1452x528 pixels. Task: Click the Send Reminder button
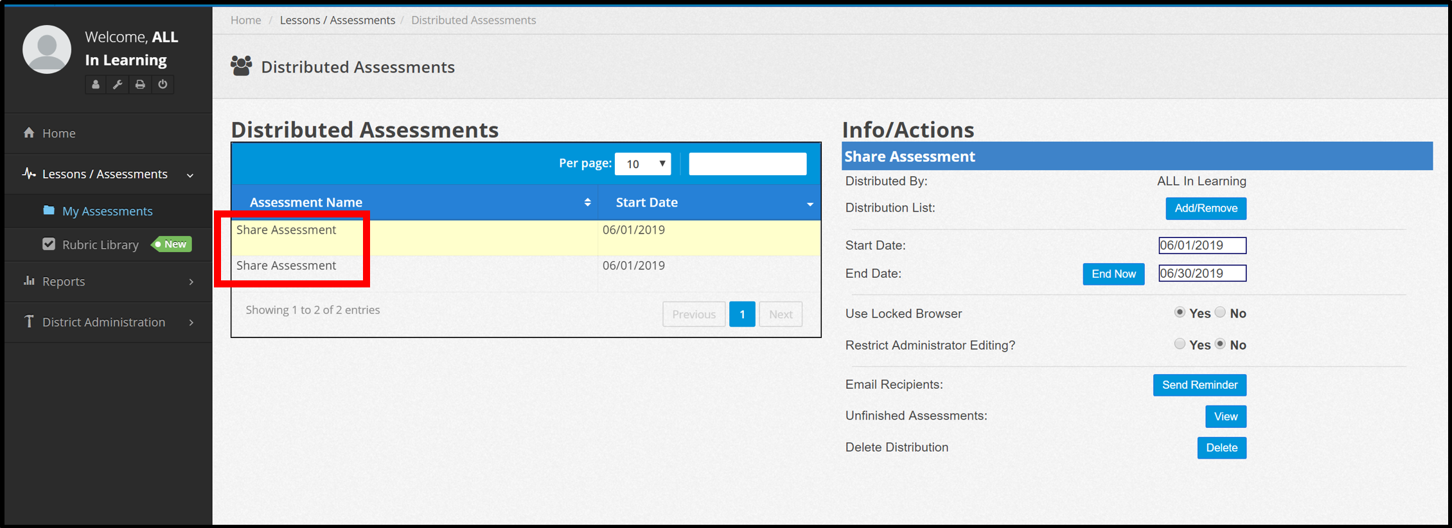(x=1199, y=385)
